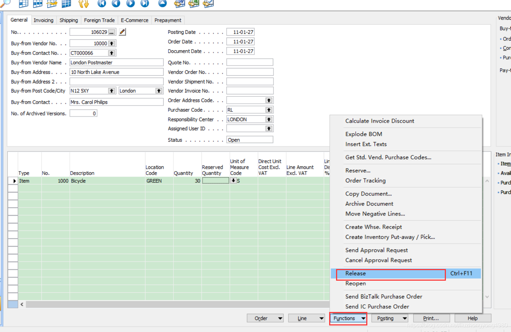The height and width of the screenshot is (332, 511).
Task: Open lookup for Purchaser Code
Action: coord(269,110)
